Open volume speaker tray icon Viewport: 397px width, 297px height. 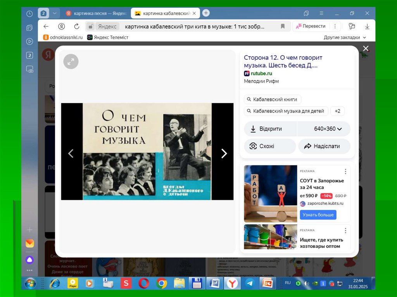coord(306,283)
